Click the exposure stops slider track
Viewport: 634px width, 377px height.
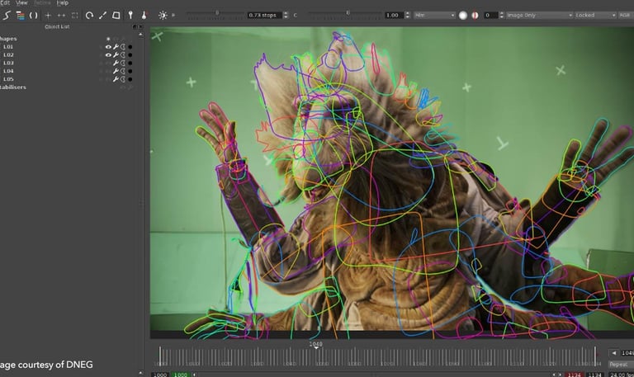click(x=216, y=15)
